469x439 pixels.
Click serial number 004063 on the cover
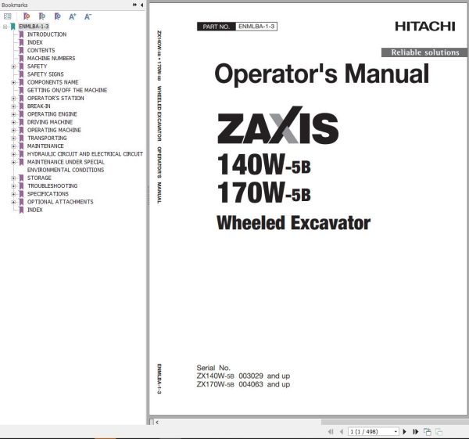click(251, 384)
